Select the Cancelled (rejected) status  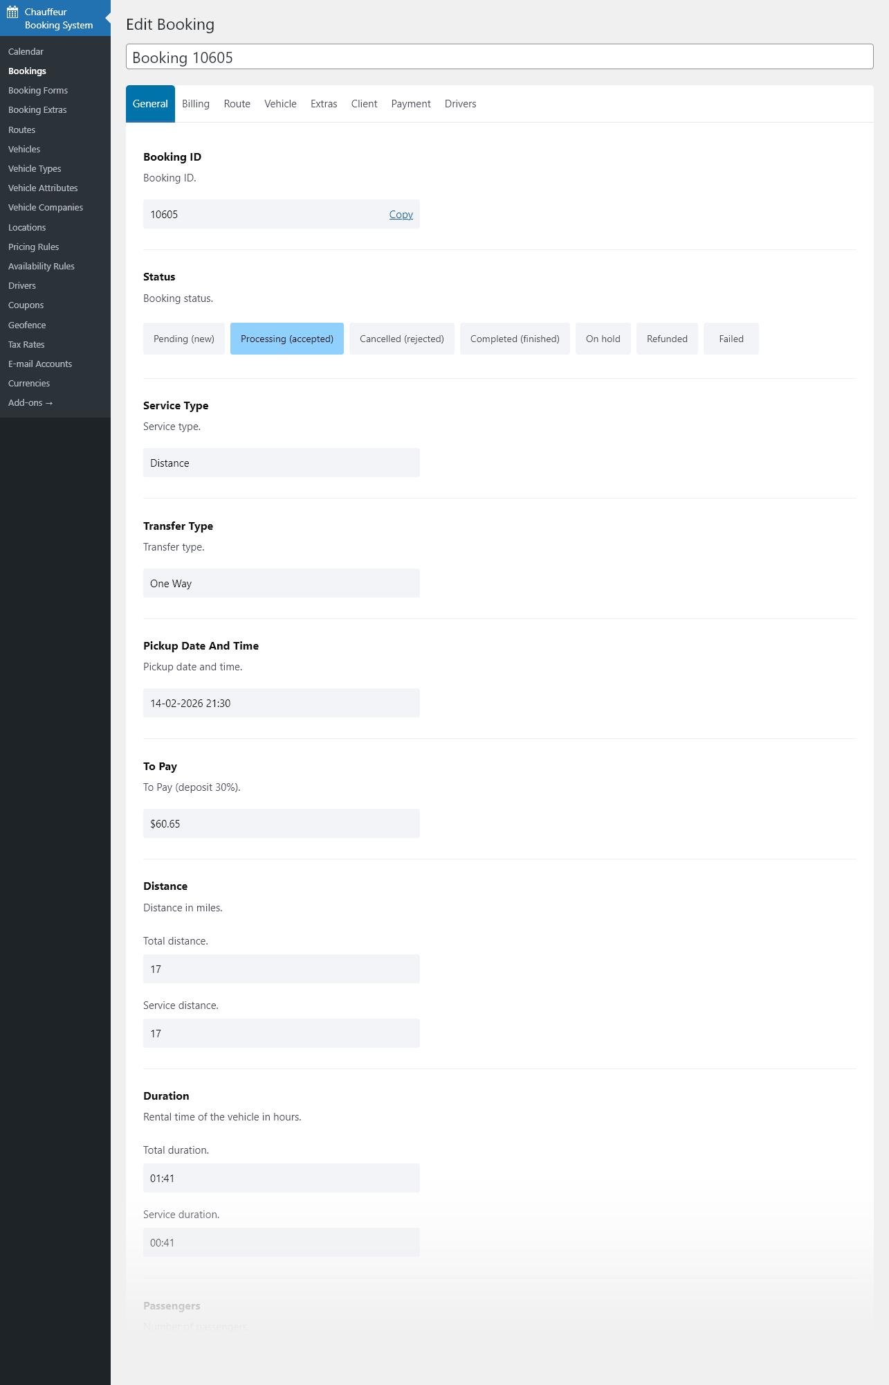point(401,339)
